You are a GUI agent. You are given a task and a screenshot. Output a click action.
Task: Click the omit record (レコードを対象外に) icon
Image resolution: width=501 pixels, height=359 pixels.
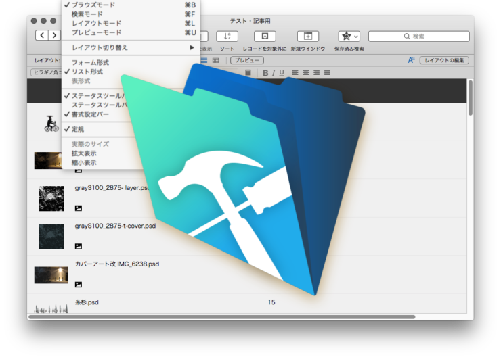pyautogui.click(x=265, y=36)
